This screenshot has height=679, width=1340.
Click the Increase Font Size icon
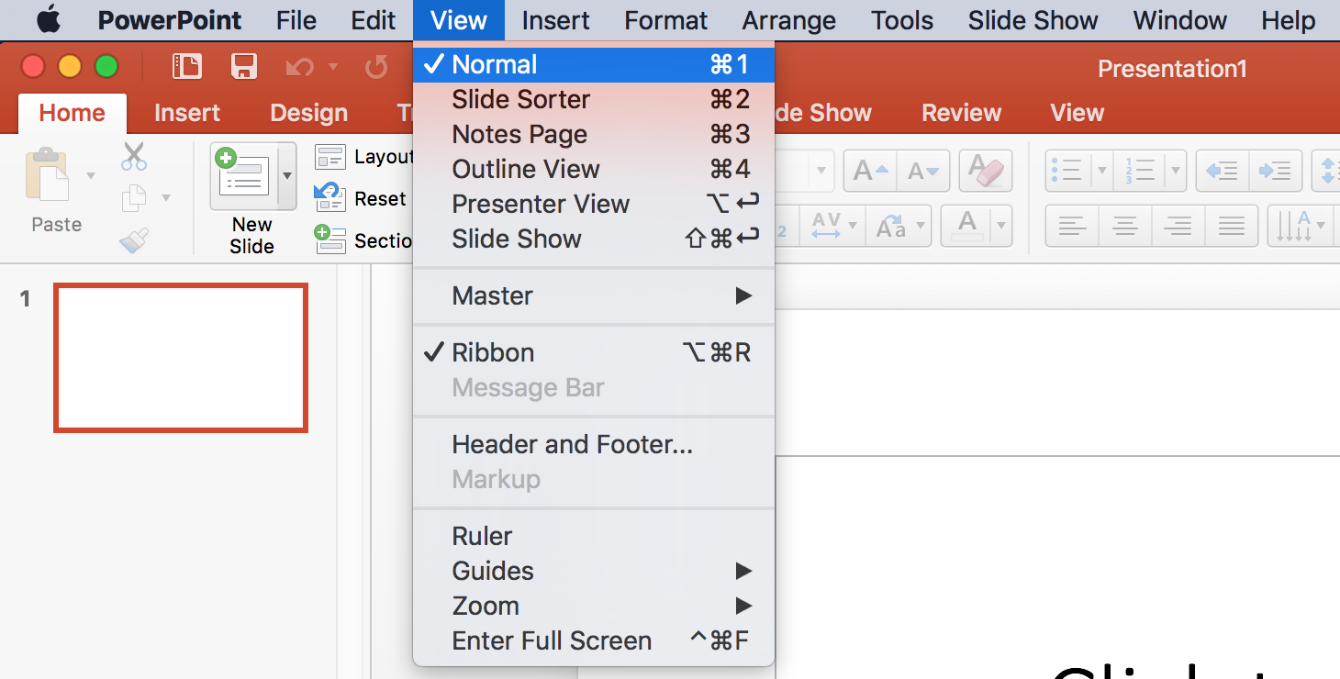pyautogui.click(x=870, y=171)
